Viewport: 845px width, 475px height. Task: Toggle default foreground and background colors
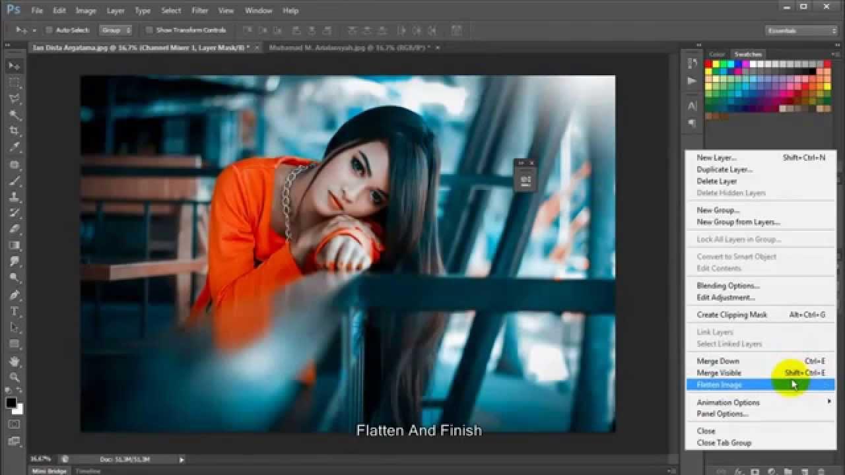click(7, 389)
